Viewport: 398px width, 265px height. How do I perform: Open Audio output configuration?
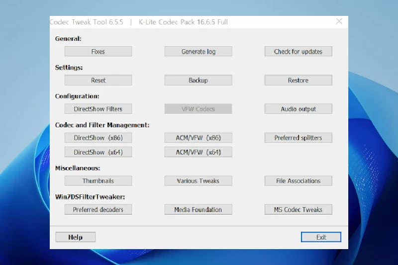(x=298, y=109)
